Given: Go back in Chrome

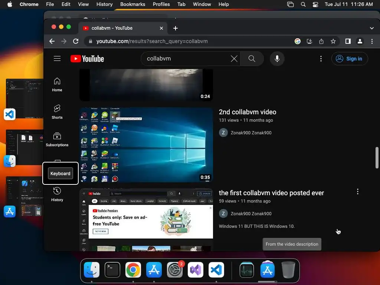Looking at the screenshot, I should tap(52, 41).
